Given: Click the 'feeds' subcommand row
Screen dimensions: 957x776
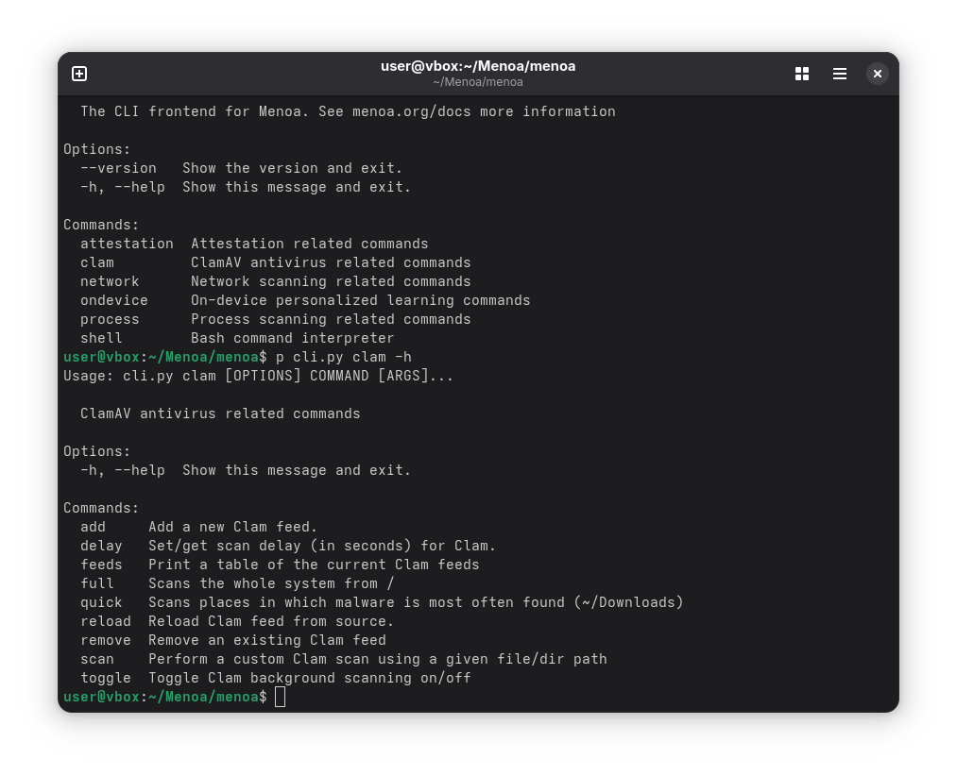Looking at the screenshot, I should tap(280, 565).
